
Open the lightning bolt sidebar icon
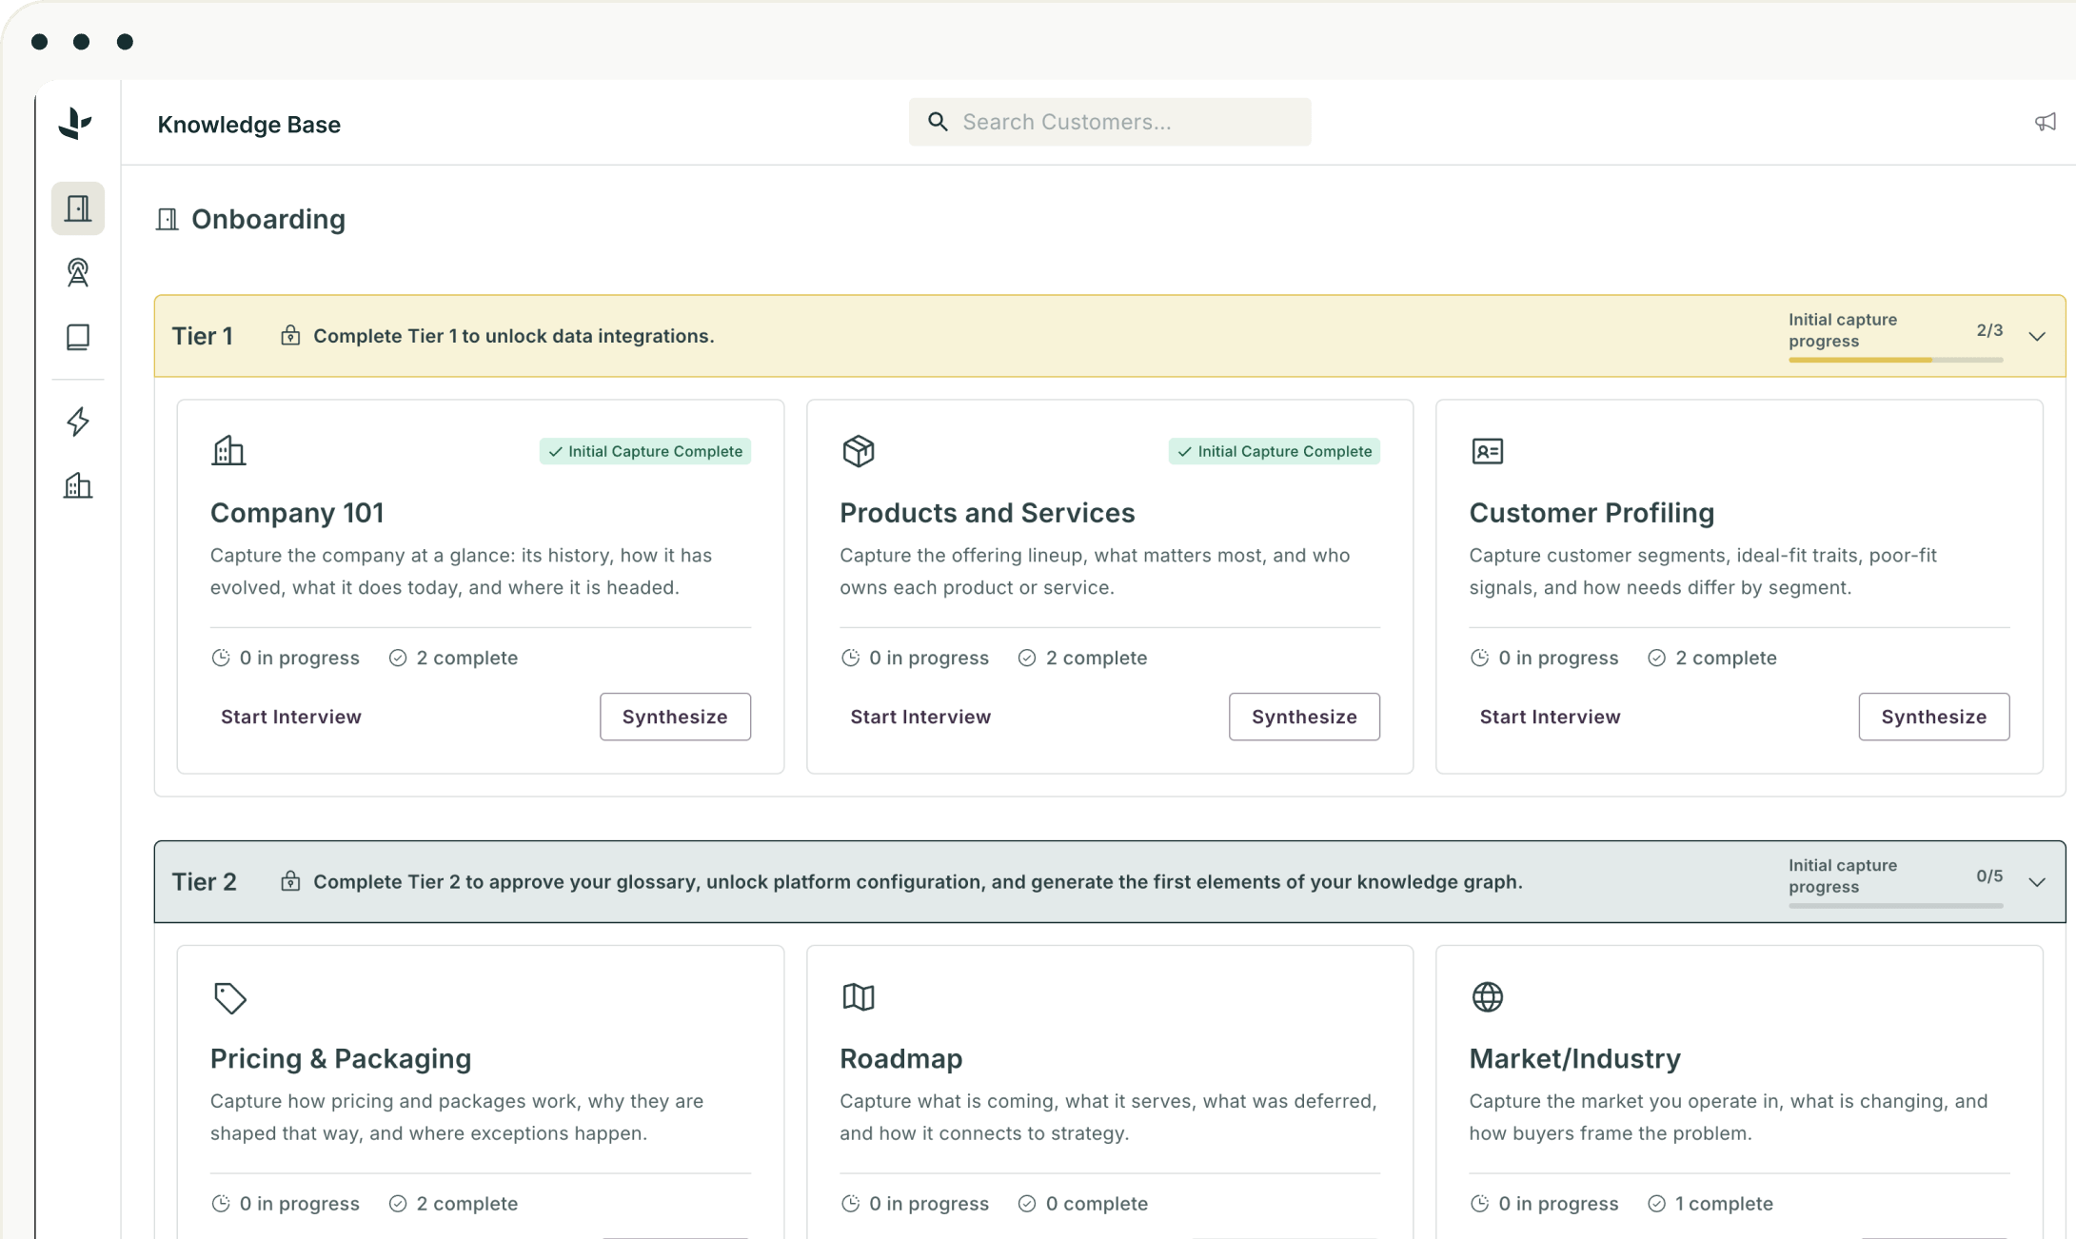pos(78,422)
